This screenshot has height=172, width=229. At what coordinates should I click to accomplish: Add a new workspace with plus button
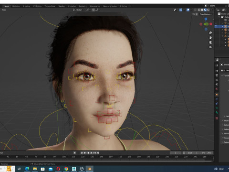[130, 6]
